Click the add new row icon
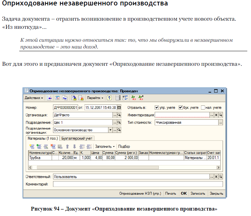 pos(32,146)
